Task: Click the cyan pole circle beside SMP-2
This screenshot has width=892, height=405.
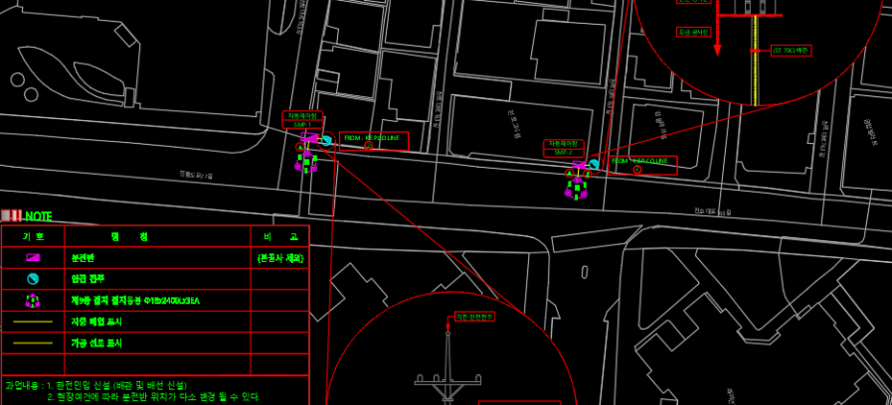Action: 594,164
